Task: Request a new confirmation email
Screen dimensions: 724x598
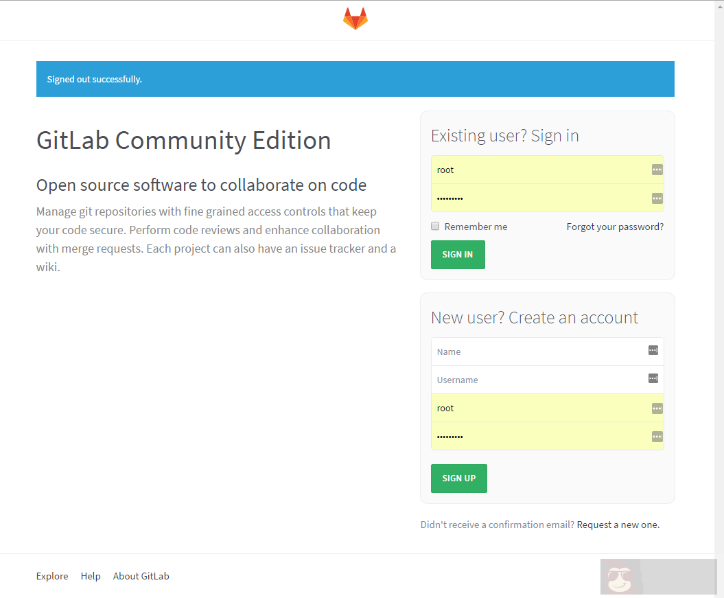Action: coord(617,524)
